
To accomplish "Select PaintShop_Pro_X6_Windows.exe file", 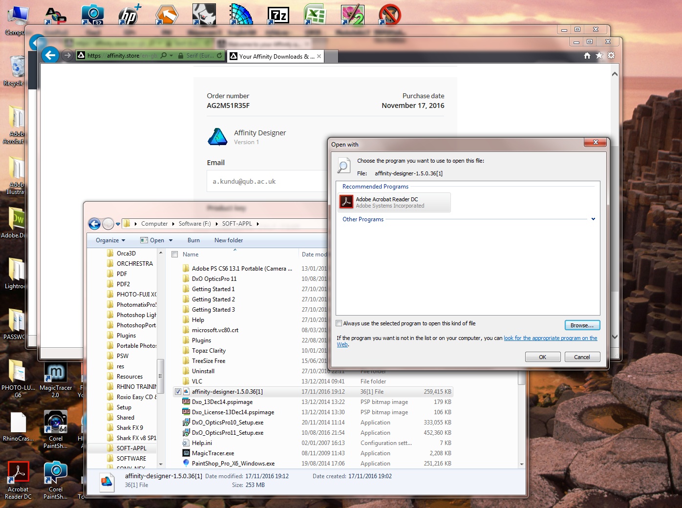I will [233, 464].
